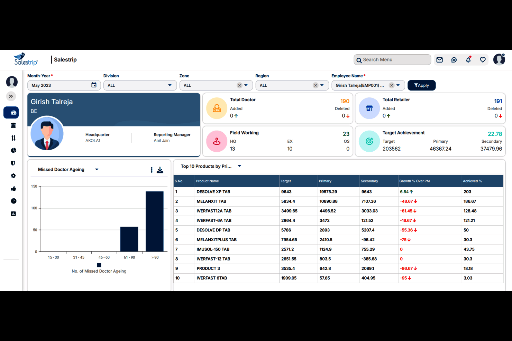Expand the Missed Doctor Ageing chart selector
512x341 pixels.
[x=97, y=169]
